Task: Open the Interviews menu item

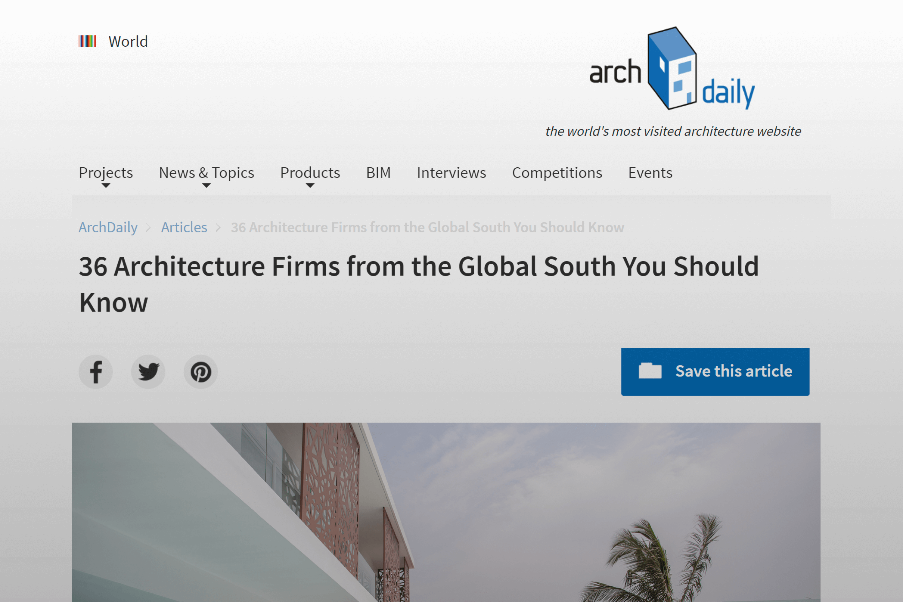Action: point(451,173)
